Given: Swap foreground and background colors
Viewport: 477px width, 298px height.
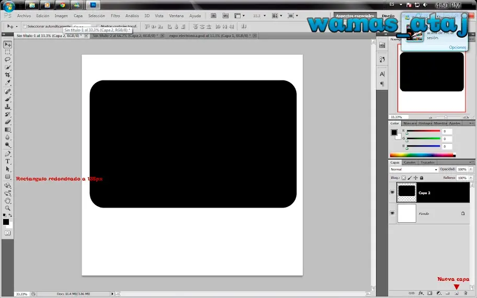Looking at the screenshot, I should pos(10,215).
